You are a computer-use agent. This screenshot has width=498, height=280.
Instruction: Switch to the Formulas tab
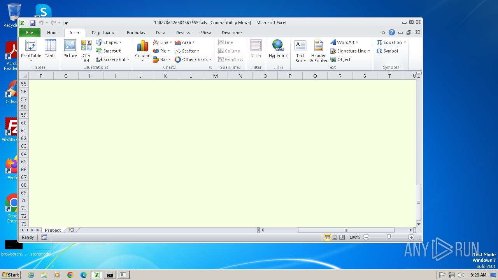pos(136,33)
